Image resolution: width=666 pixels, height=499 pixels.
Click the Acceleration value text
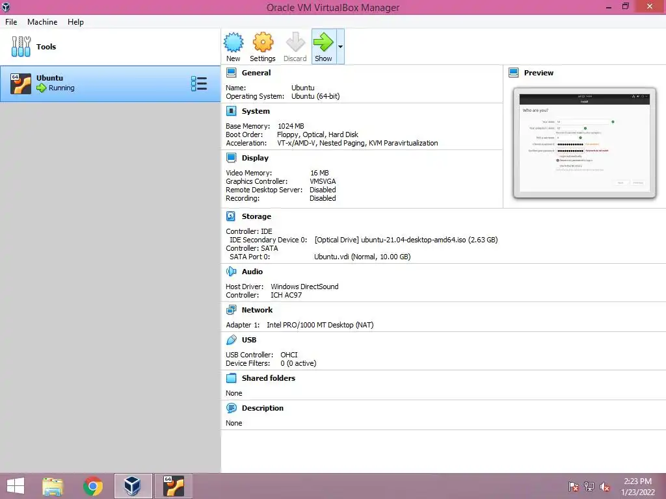pyautogui.click(x=358, y=143)
